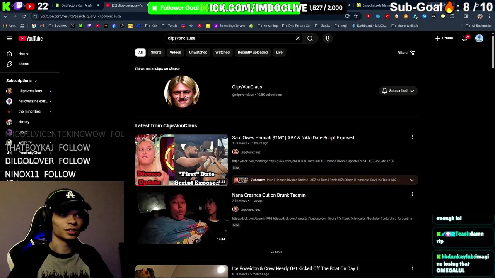Open the Streaming (Server) bookmark
Image resolution: width=495 pixels, height=278 pixels.
(229, 26)
